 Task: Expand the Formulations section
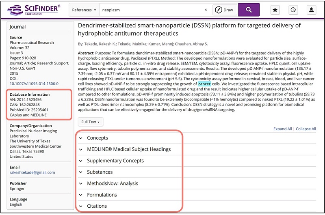[x=102, y=195]
